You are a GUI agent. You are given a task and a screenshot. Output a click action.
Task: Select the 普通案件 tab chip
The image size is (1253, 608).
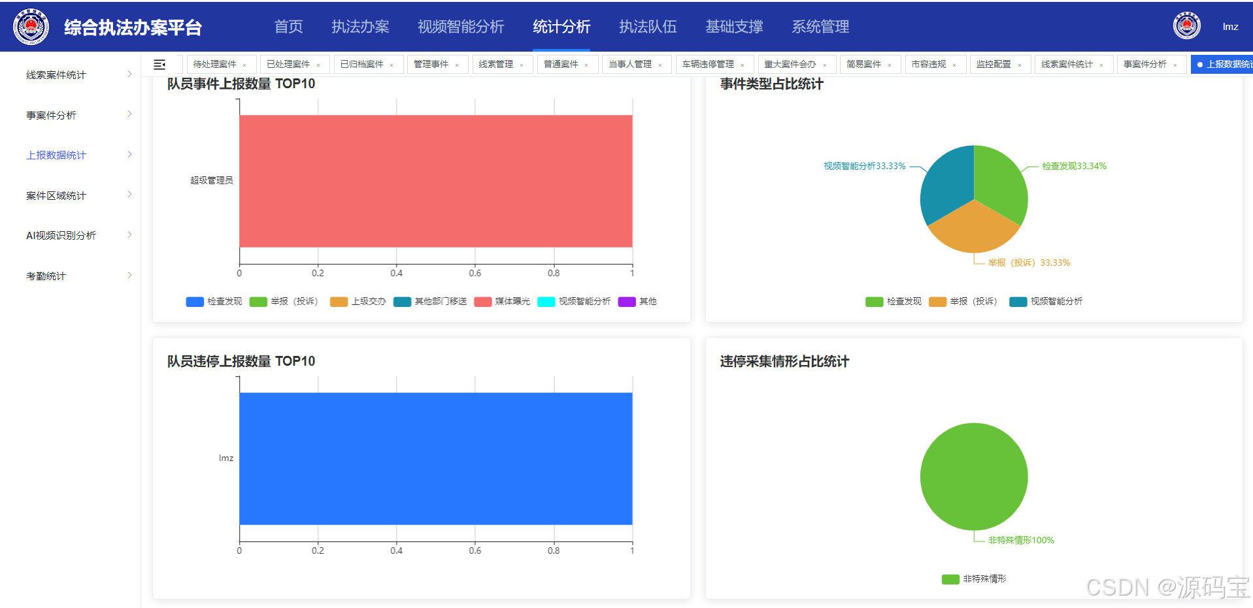[561, 64]
